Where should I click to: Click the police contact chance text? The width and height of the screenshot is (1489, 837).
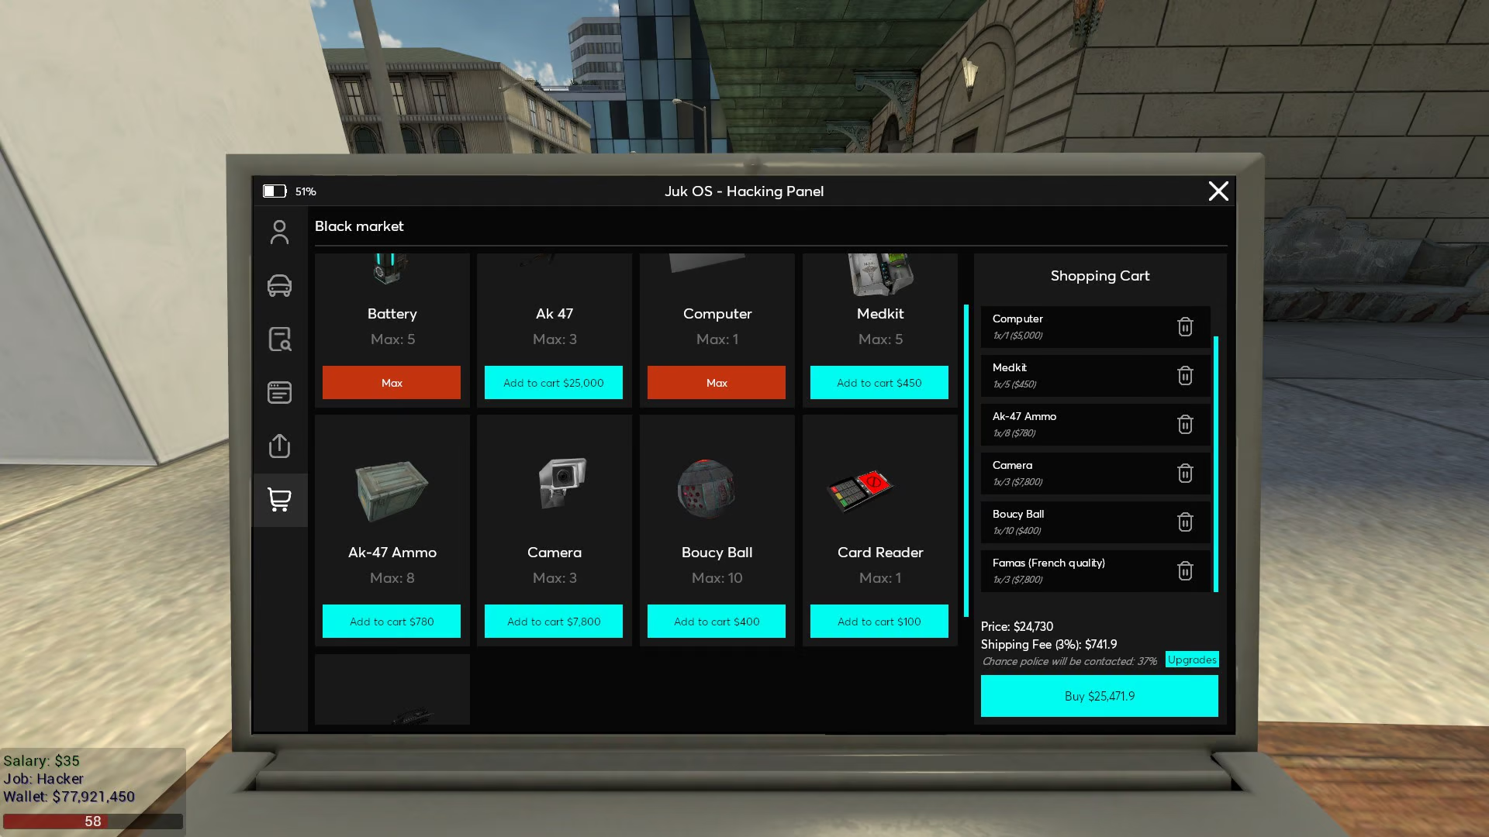[1069, 661]
